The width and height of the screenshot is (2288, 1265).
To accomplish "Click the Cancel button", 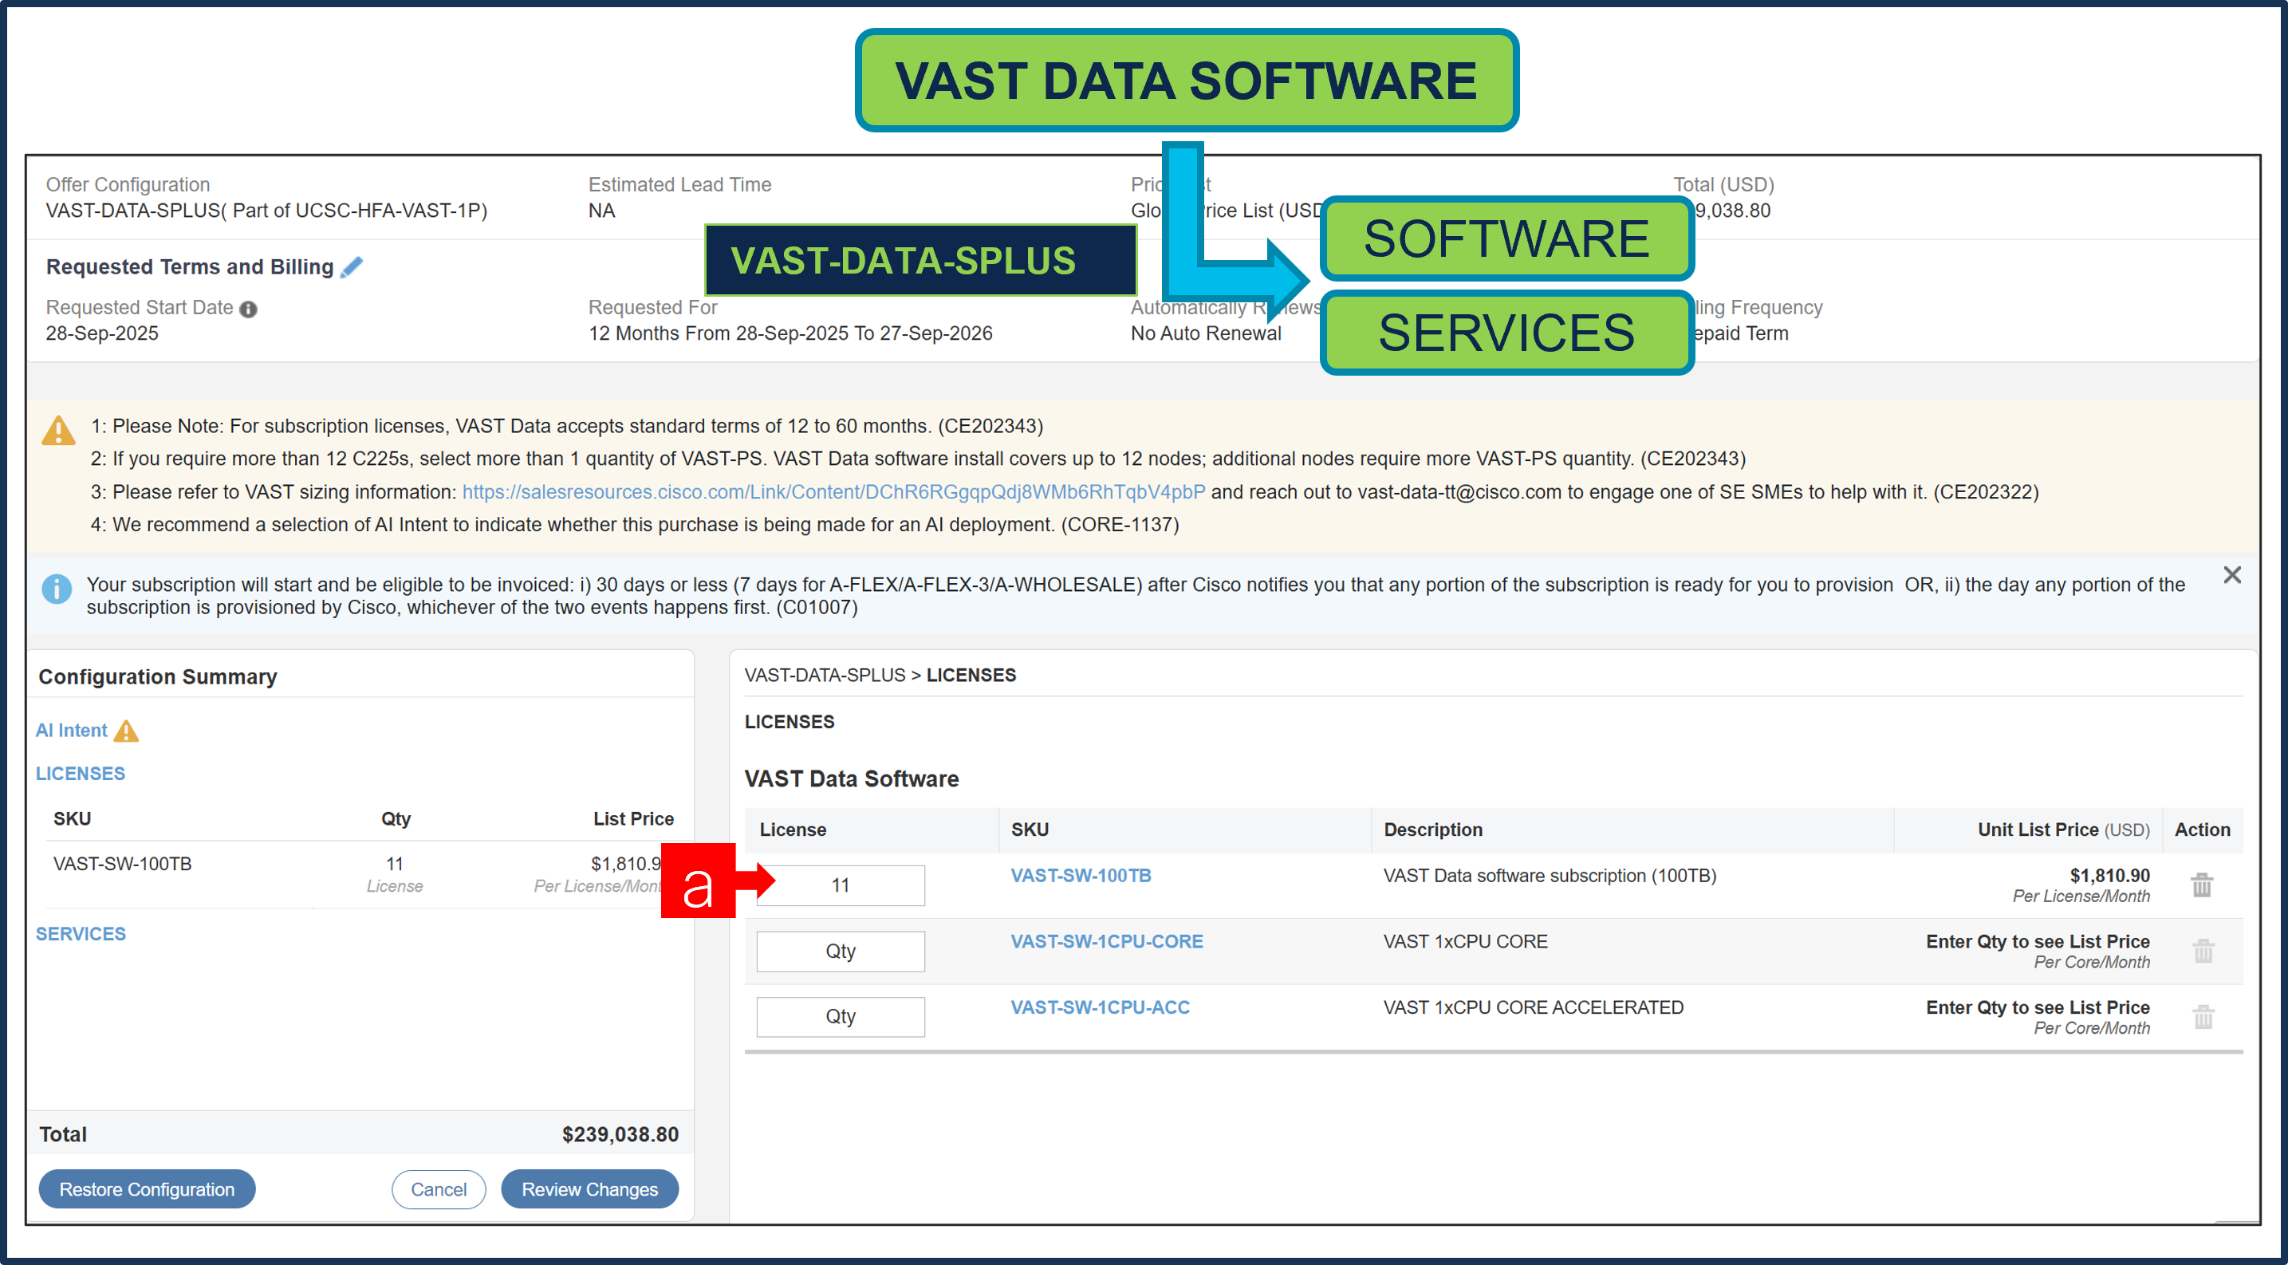I will pyautogui.click(x=439, y=1188).
